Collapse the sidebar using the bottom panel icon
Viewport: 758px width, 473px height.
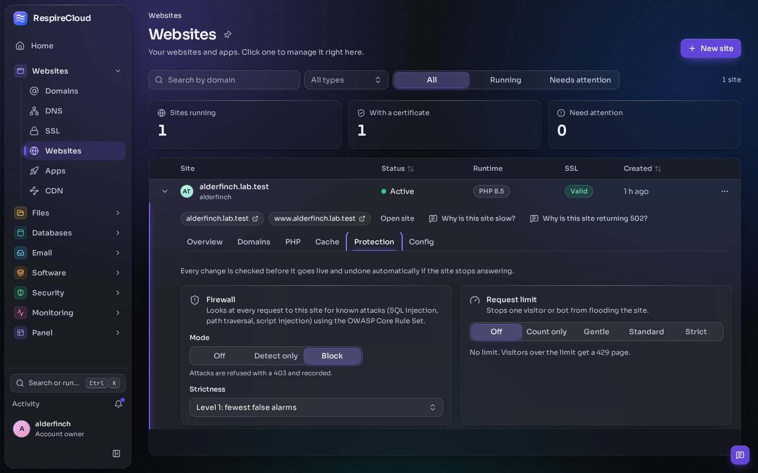coord(116,454)
